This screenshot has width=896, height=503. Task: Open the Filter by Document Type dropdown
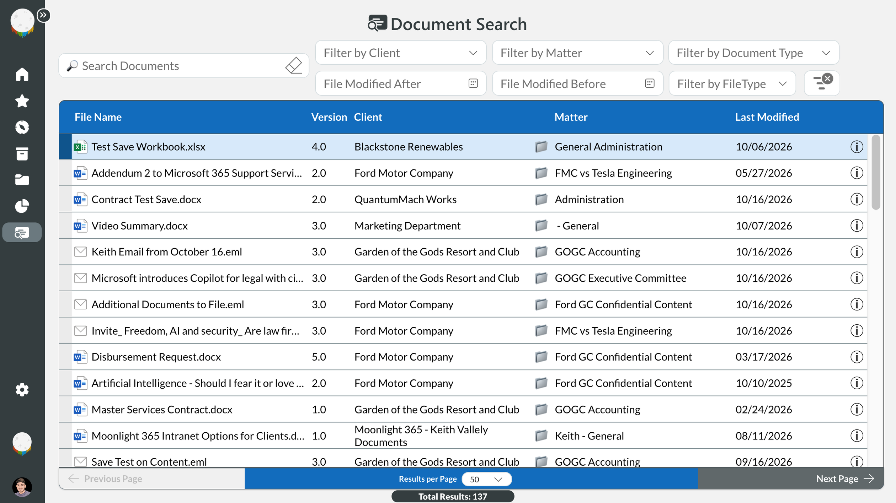tap(754, 53)
